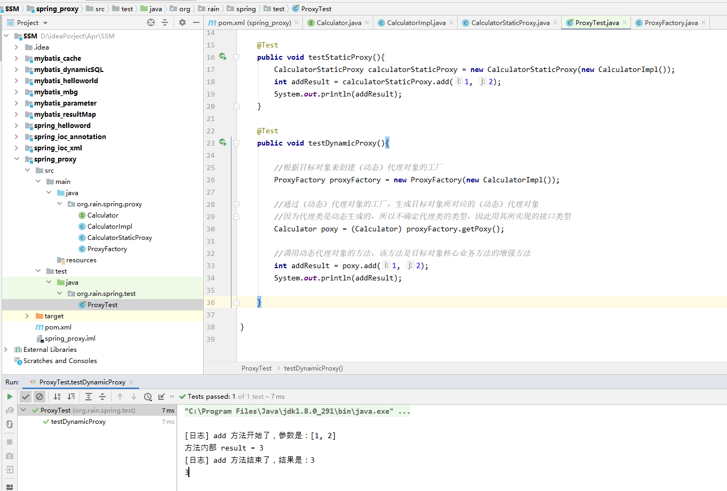This screenshot has height=491, width=727.
Task: Close the ProxyTest.java tab
Action: (x=625, y=22)
